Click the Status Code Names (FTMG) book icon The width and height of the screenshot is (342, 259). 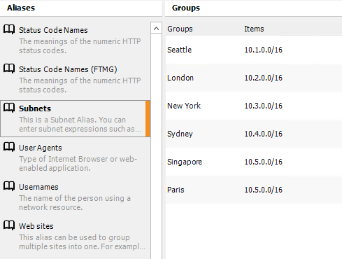point(9,69)
